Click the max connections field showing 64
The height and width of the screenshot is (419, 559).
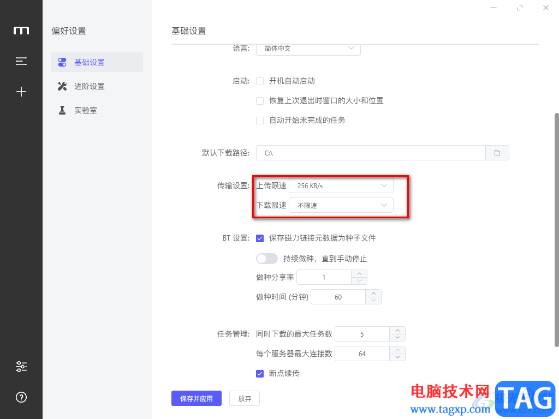pos(362,354)
